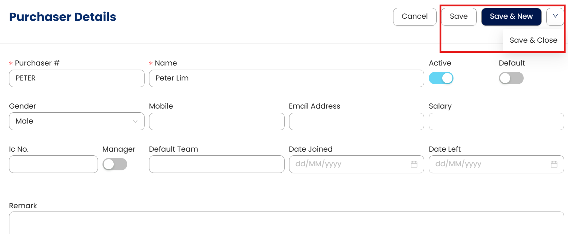Select the Mobile input box
This screenshot has height=234, width=568.
click(217, 121)
